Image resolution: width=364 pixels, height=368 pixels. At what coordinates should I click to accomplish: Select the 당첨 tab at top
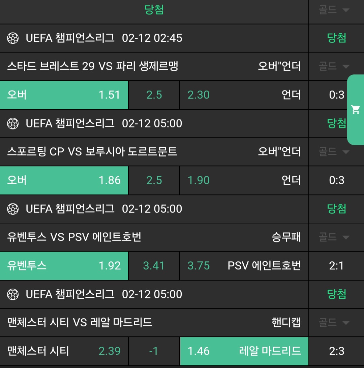click(154, 10)
